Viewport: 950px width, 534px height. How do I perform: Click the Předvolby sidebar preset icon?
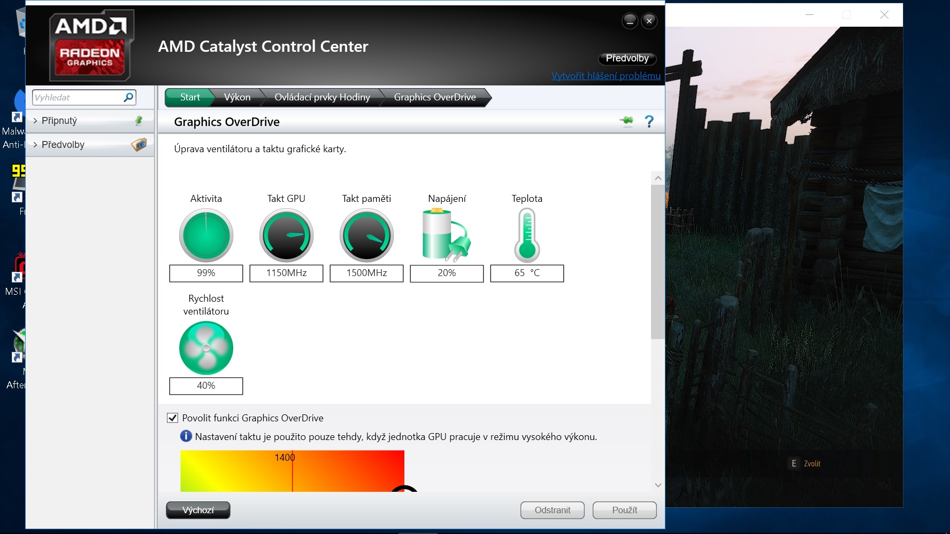(x=139, y=145)
